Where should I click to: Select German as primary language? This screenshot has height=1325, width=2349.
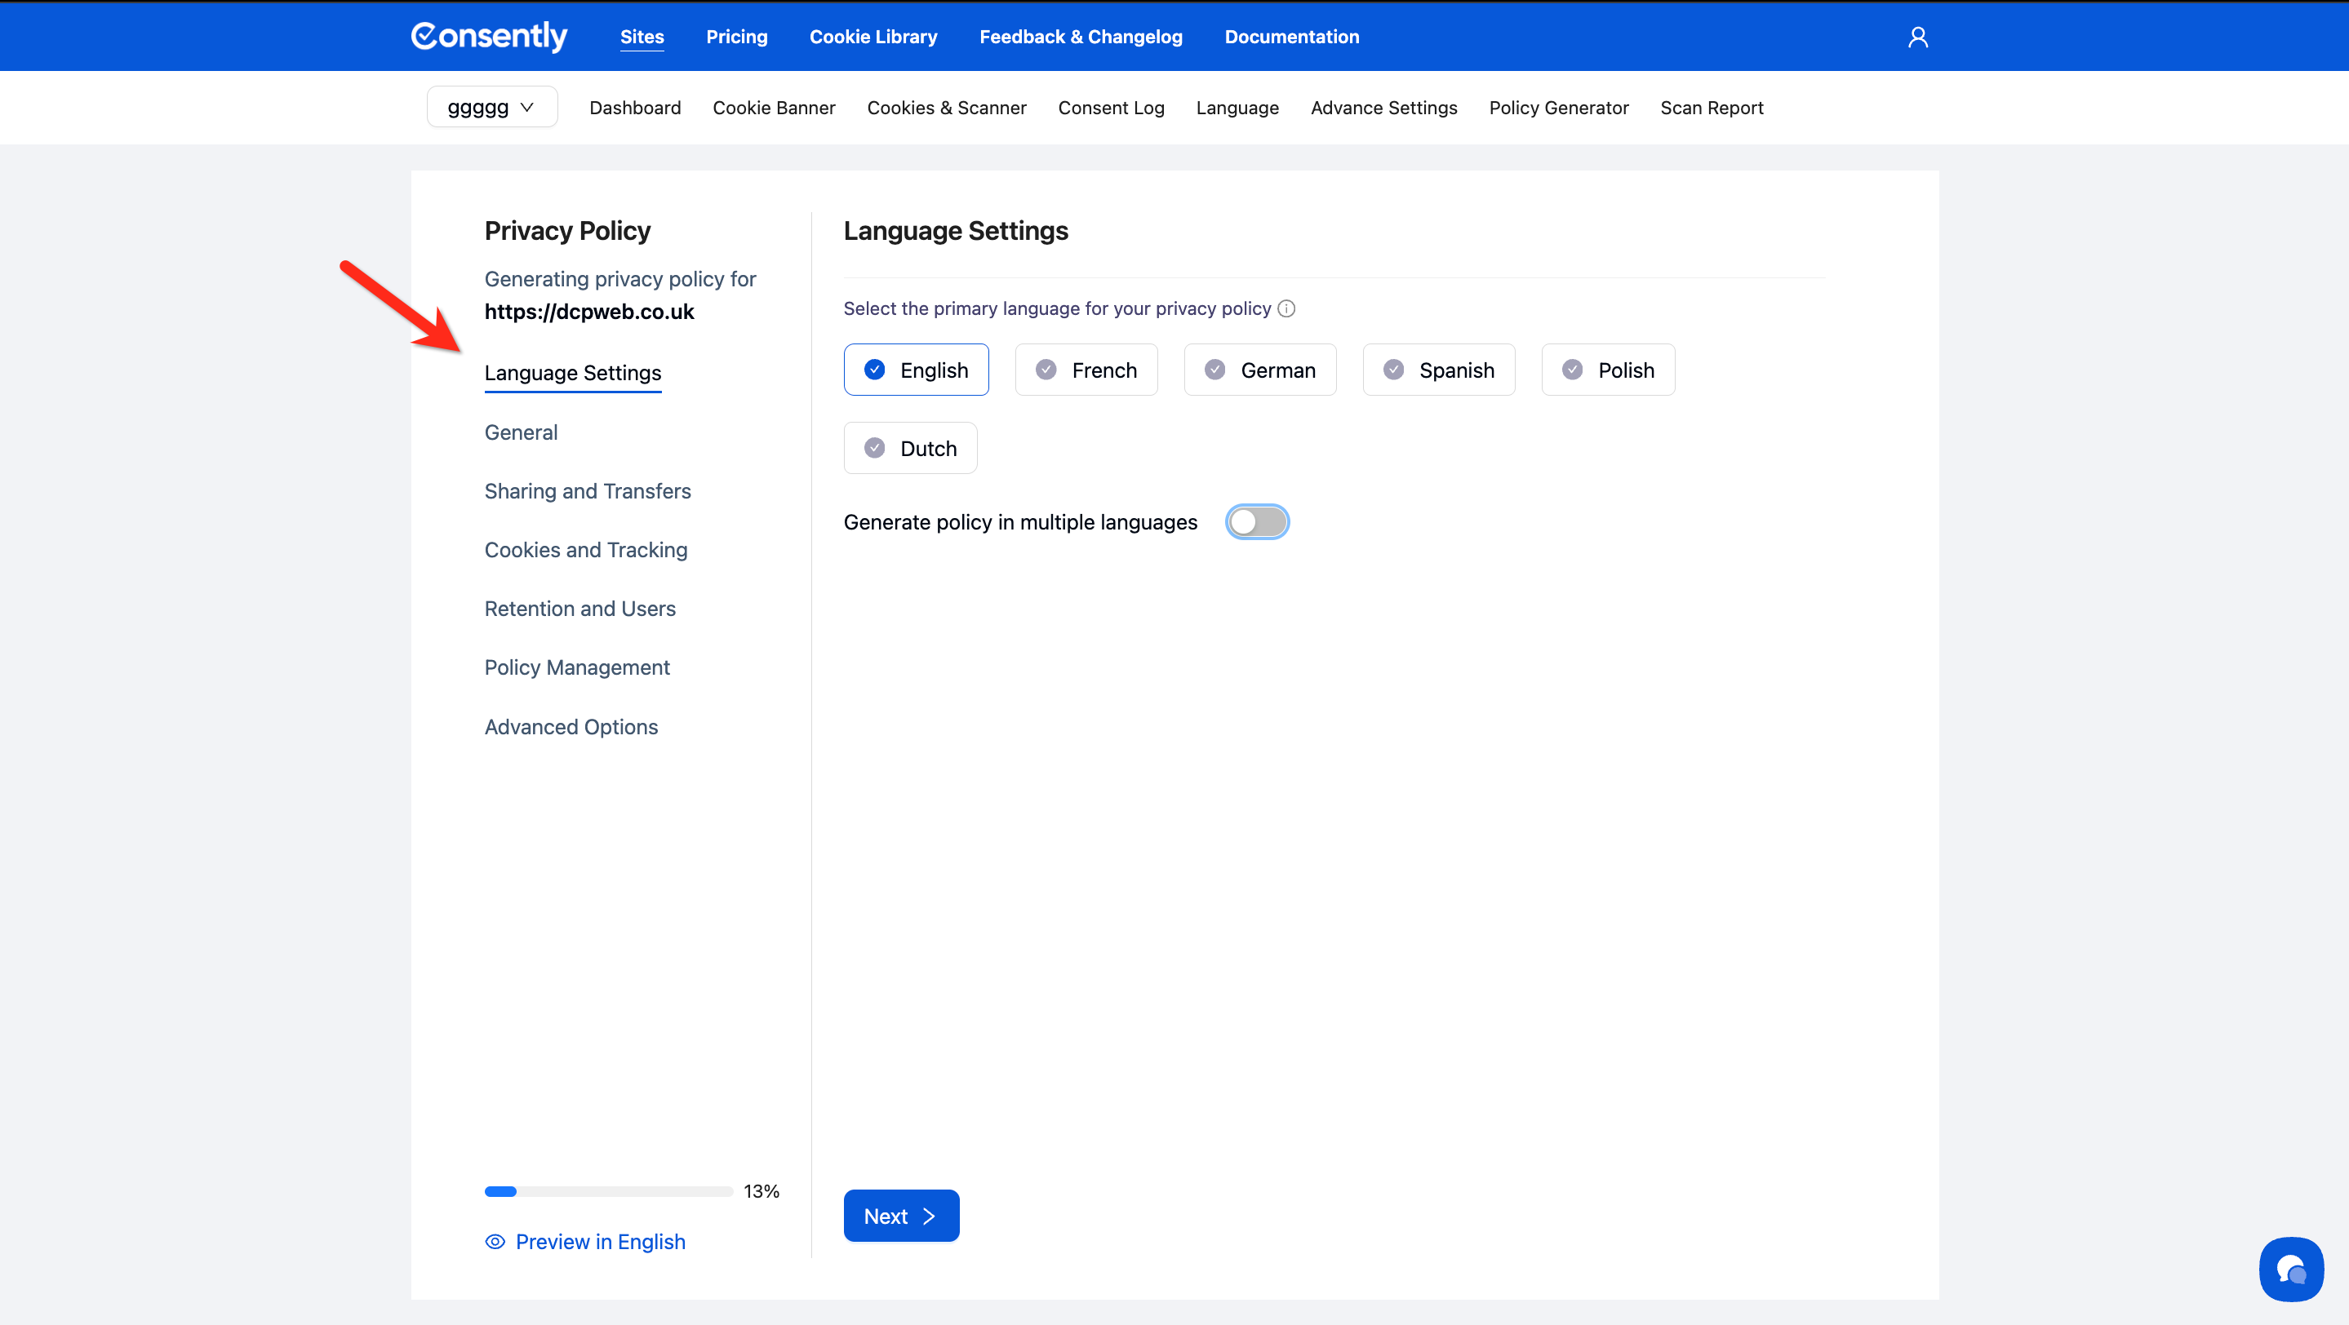(1259, 370)
